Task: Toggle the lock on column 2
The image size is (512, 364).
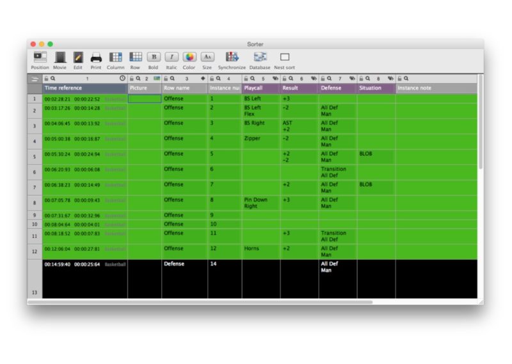Action: tap(132, 78)
